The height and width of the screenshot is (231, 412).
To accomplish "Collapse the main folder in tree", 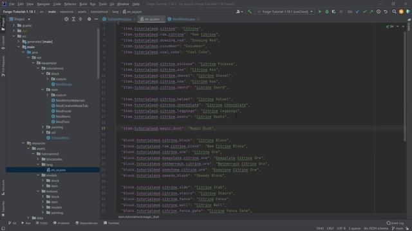I will coord(19,47).
